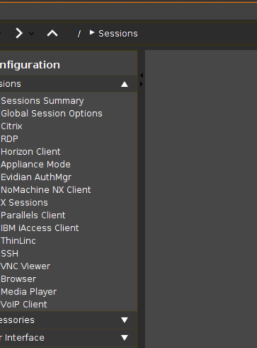The image size is (257, 348).
Task: Open the SSH session entry
Action: [x=10, y=253]
